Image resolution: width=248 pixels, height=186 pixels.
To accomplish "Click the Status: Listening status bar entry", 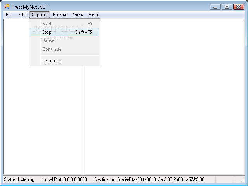I will 22,179.
